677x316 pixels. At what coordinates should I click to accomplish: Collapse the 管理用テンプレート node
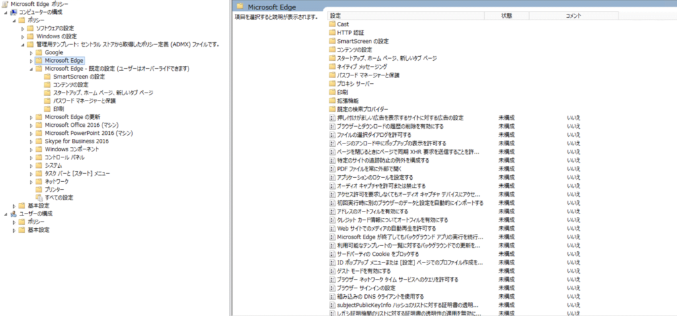pyautogui.click(x=23, y=44)
